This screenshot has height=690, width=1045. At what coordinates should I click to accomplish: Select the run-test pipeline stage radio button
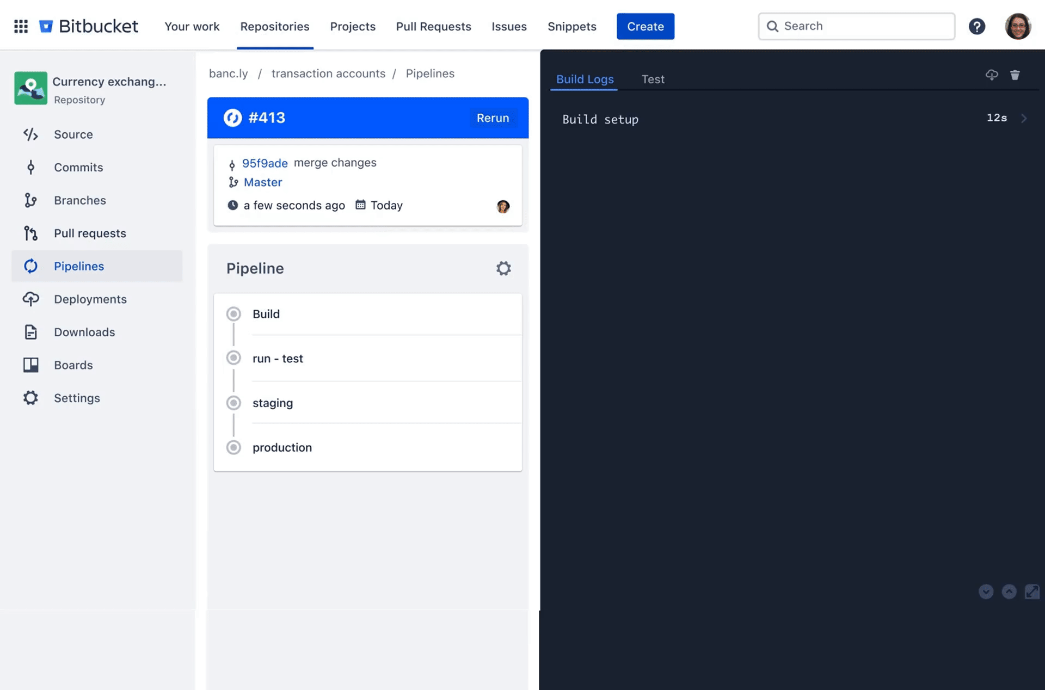pos(233,358)
